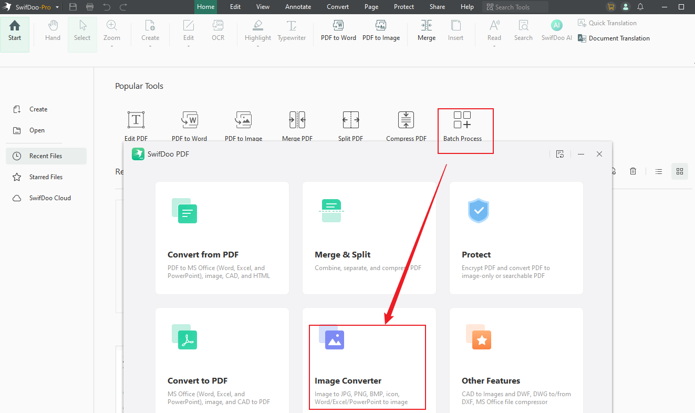
Task: Open Split PDF from Popular Tools
Action: tap(350, 125)
